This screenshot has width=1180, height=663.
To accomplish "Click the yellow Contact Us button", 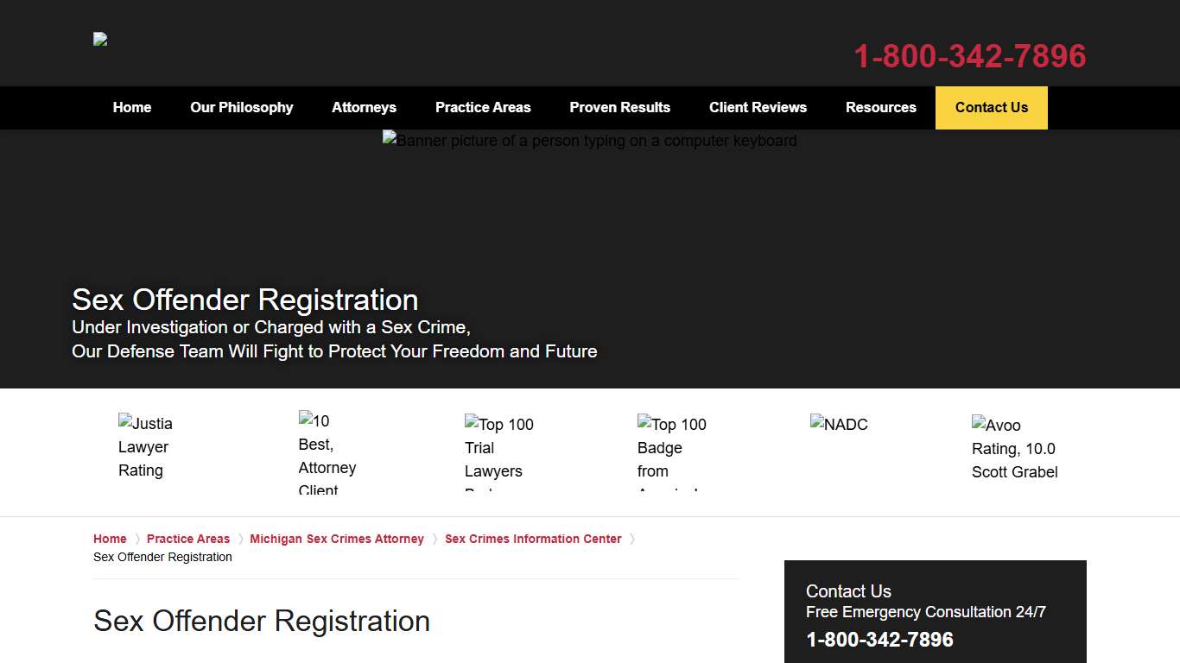I will click(991, 107).
